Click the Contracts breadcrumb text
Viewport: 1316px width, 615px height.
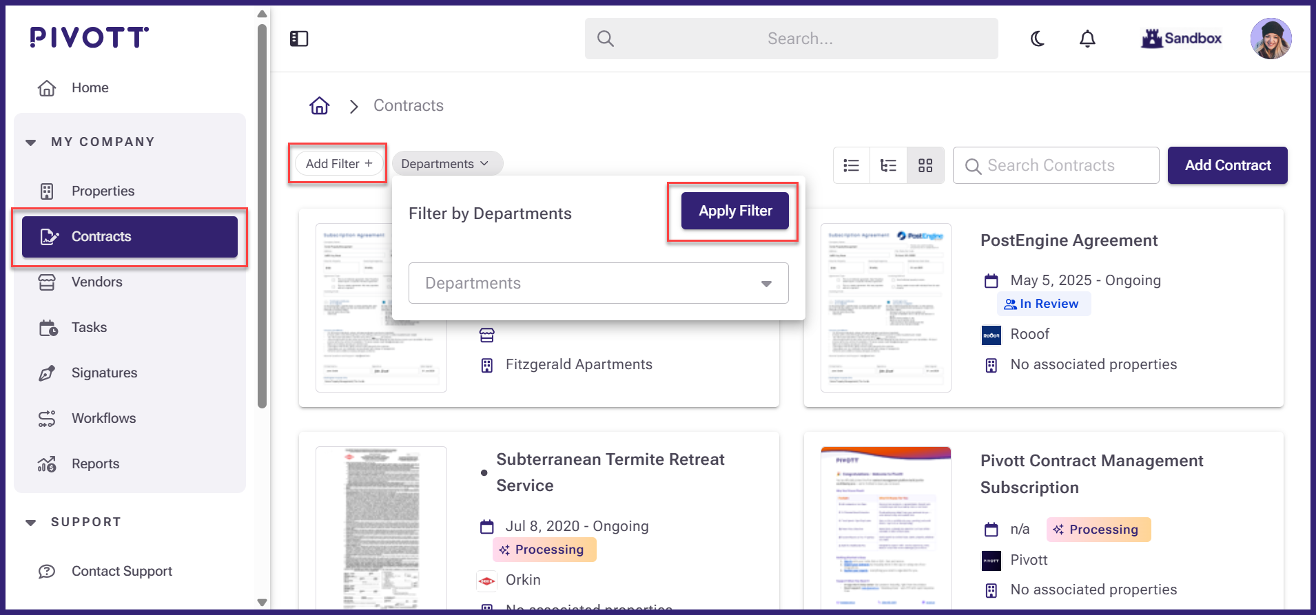409,105
